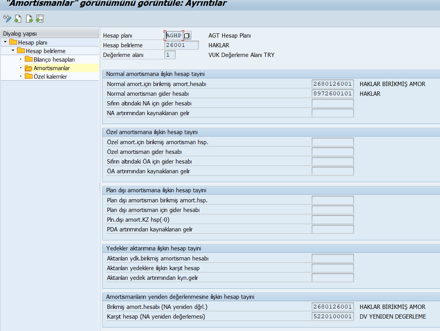Click the other entry selection toolbar icon
The width and height of the screenshot is (440, 331).
pos(40,19)
